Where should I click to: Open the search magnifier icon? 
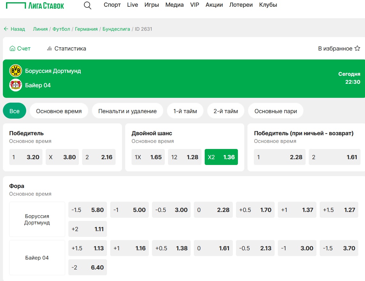click(x=87, y=5)
